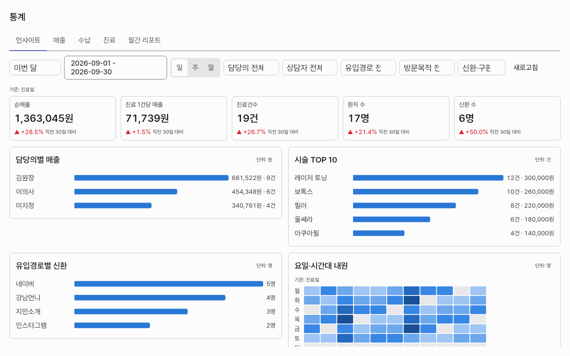570x356 pixels.
Task: Switch the chart granularity to 월
Action: [211, 68]
